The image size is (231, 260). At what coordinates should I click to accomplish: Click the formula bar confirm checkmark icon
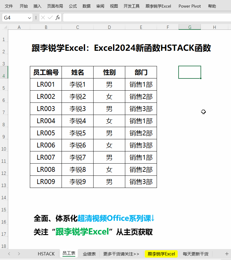50,18
